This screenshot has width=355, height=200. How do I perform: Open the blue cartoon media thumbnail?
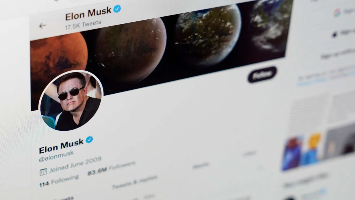[303, 151]
